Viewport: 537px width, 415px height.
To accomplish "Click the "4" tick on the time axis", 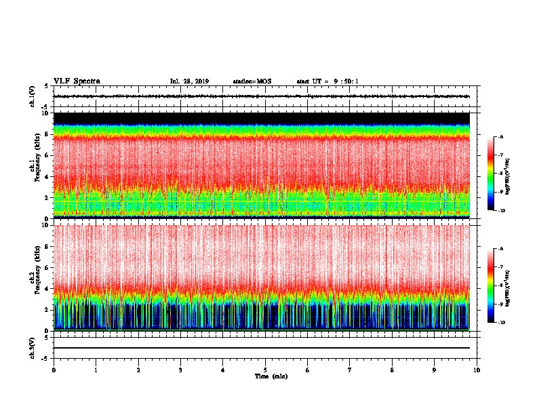I will pyautogui.click(x=223, y=370).
